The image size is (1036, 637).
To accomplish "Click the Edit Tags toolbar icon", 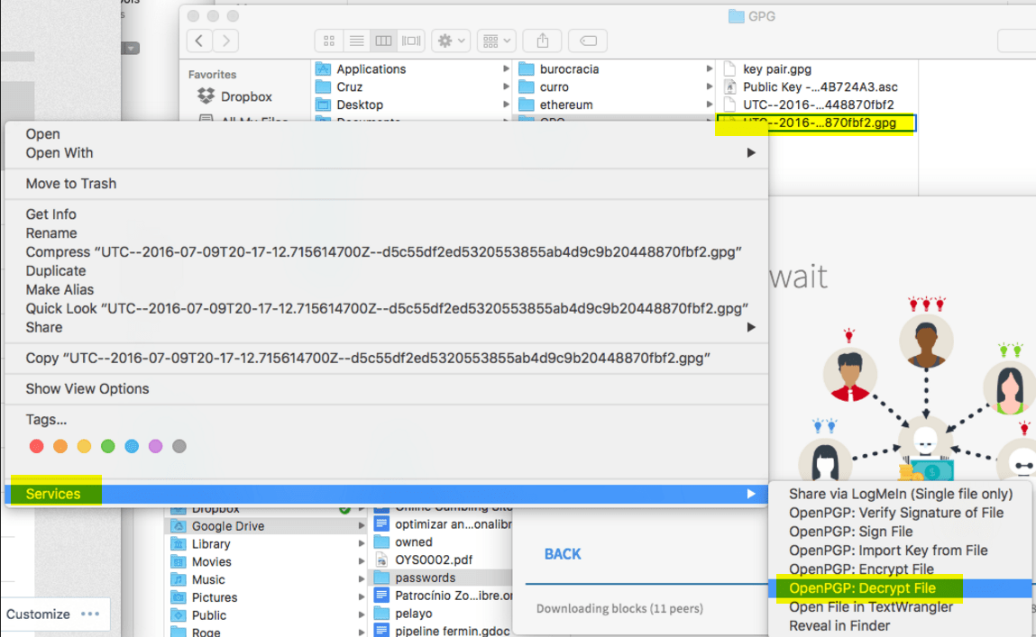I will click(586, 41).
